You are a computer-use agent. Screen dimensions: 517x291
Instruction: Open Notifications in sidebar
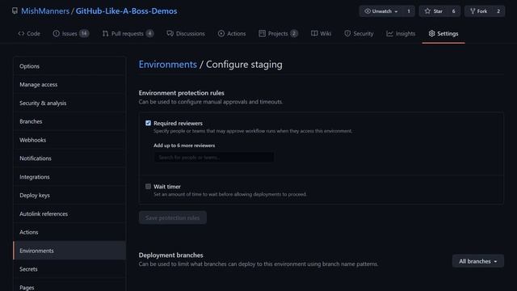[x=69, y=158]
